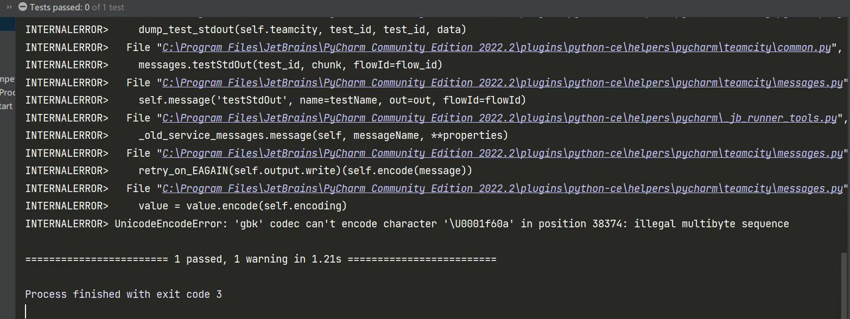The height and width of the screenshot is (319, 850).
Task: Select the dump_test_stdout traceback line
Action: point(302,29)
